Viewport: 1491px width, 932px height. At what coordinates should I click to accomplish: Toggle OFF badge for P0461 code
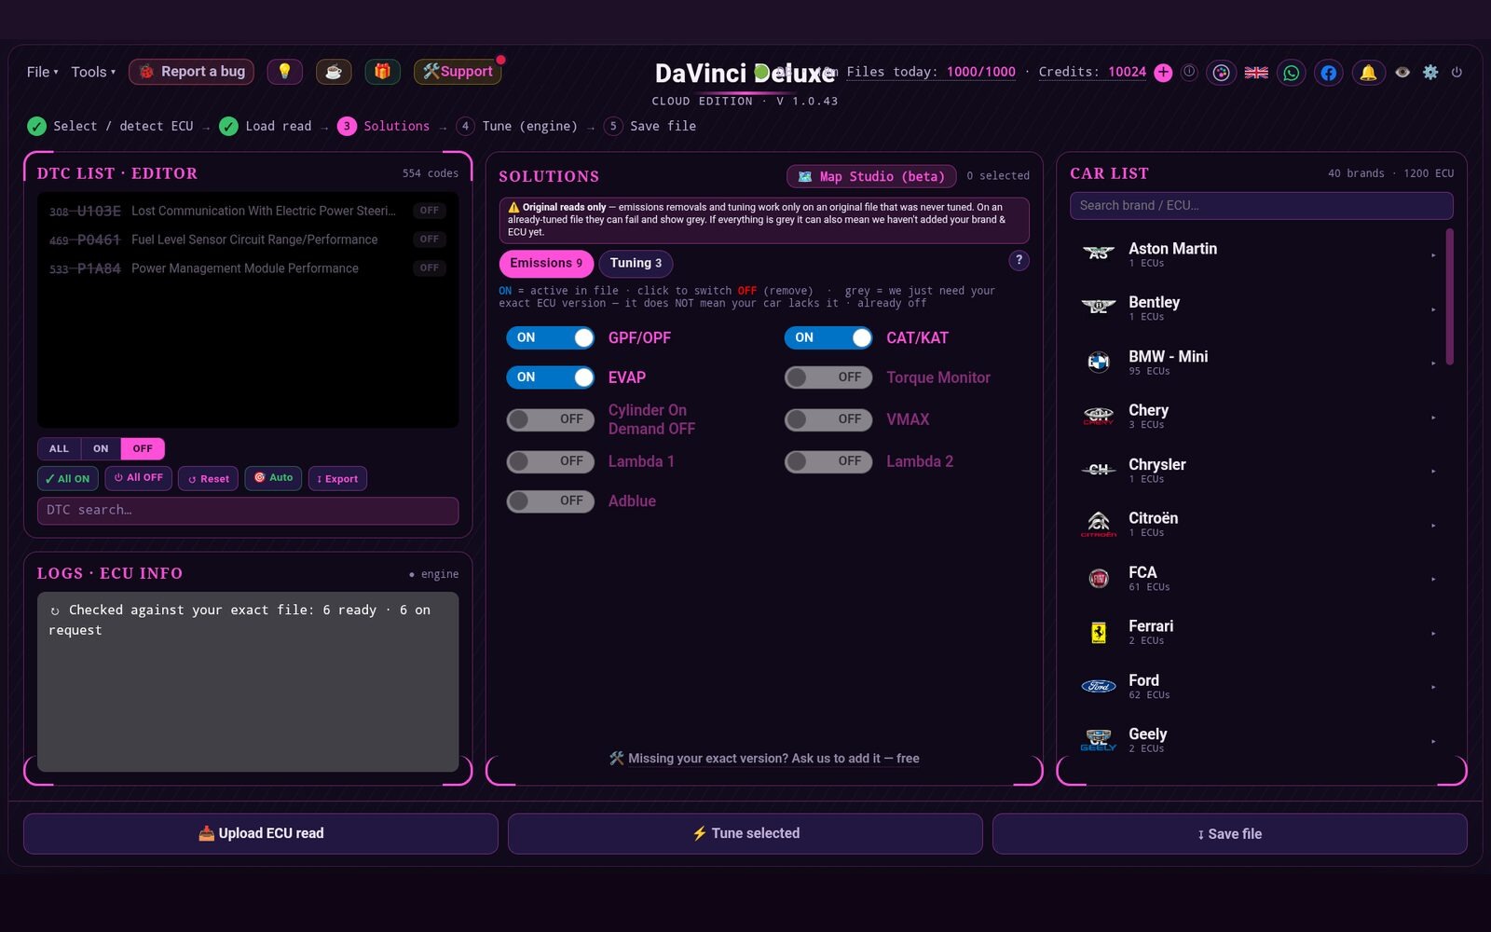[x=430, y=240]
